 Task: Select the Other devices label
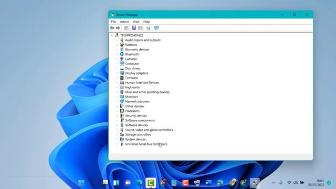pyautogui.click(x=134, y=106)
